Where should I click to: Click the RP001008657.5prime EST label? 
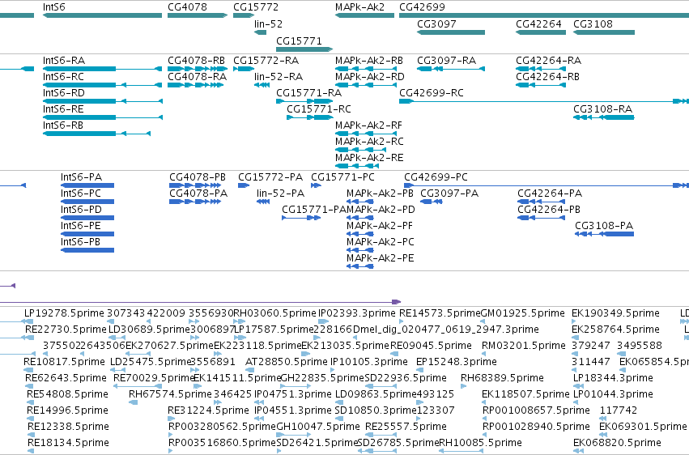click(x=536, y=411)
